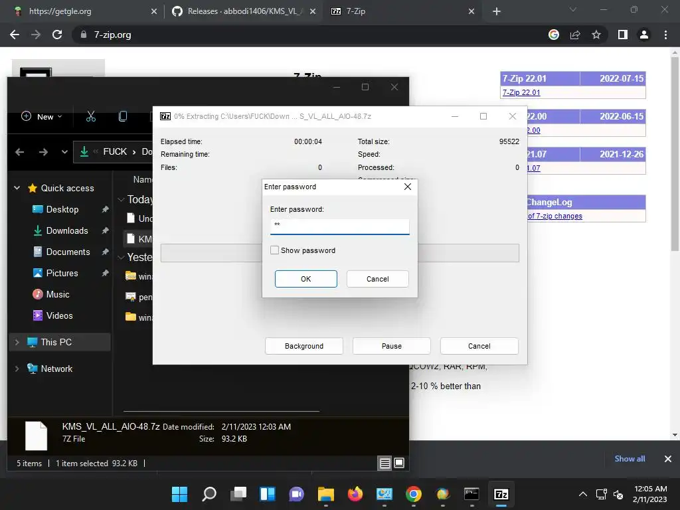Switch Explorer to details view
The image size is (680, 510).
click(384, 463)
